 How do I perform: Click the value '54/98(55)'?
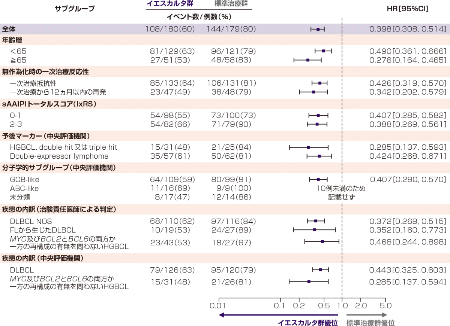tap(170, 116)
